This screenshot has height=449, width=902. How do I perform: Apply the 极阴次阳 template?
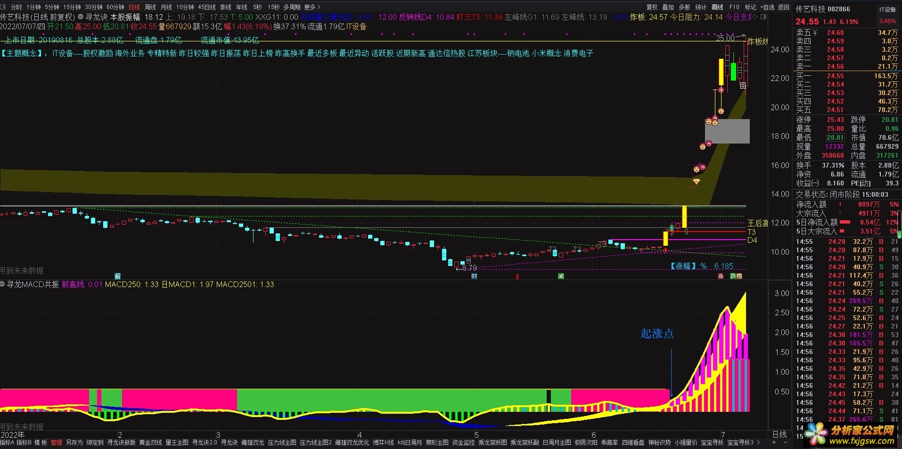click(x=586, y=442)
